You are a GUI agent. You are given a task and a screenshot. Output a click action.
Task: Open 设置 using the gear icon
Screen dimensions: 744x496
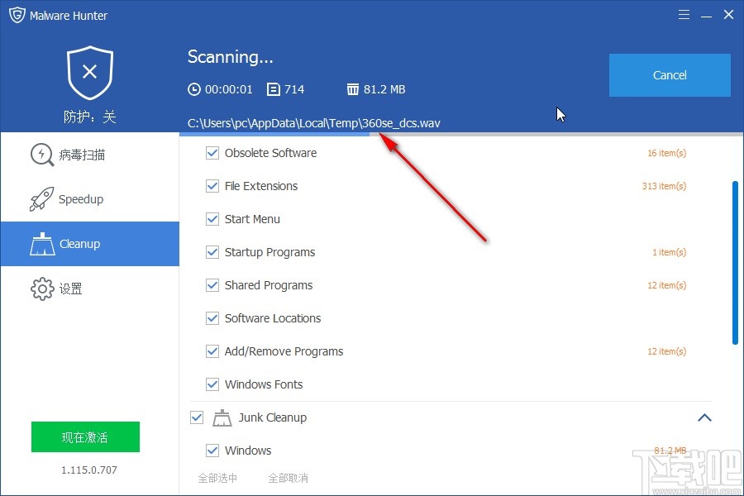point(41,289)
